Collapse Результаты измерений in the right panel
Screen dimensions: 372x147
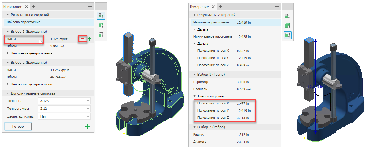194,15
